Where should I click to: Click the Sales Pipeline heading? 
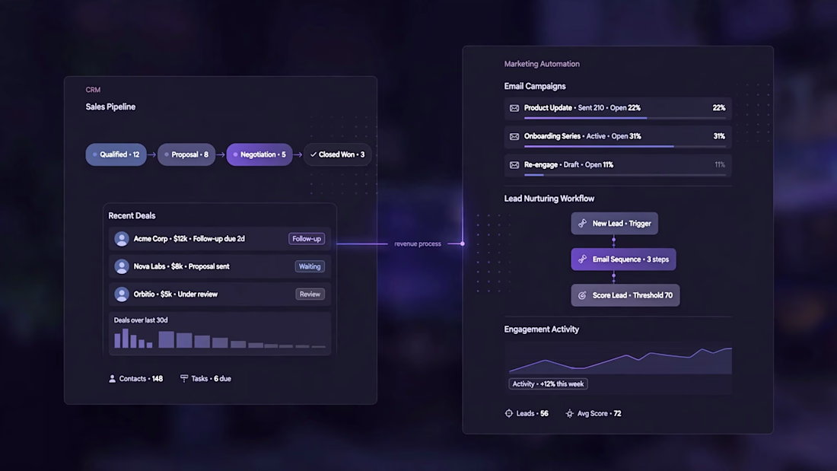pyautogui.click(x=110, y=107)
